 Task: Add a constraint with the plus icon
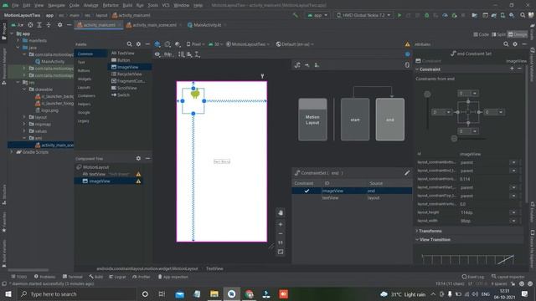tap(512, 69)
